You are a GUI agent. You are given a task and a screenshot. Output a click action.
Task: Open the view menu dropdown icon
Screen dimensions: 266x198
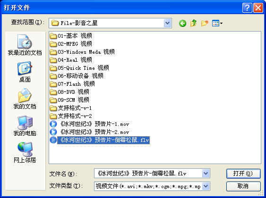click(217, 23)
